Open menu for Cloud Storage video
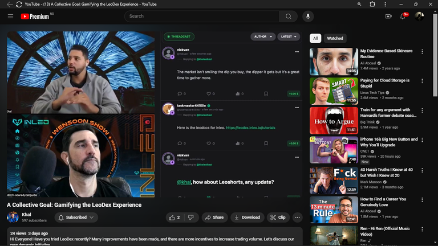Screen dimensions: 438x246 coord(422,81)
